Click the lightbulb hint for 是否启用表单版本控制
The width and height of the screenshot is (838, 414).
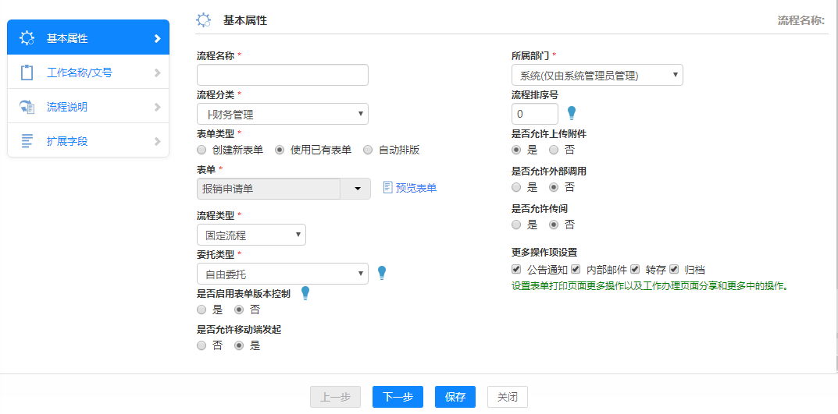pos(305,293)
